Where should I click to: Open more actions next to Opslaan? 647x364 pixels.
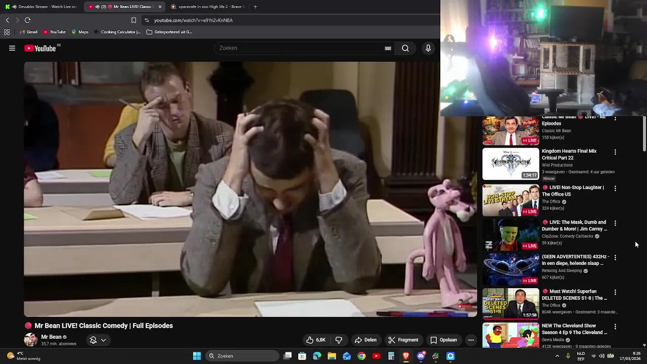point(471,340)
